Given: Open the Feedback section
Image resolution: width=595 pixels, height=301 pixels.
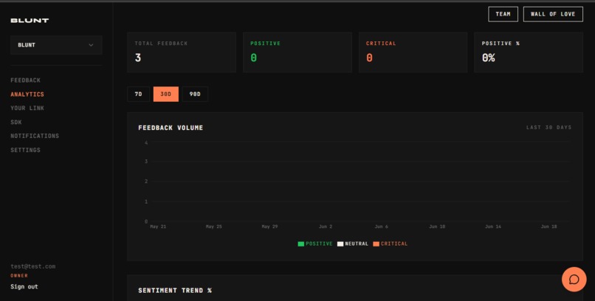Looking at the screenshot, I should pyautogui.click(x=25, y=80).
